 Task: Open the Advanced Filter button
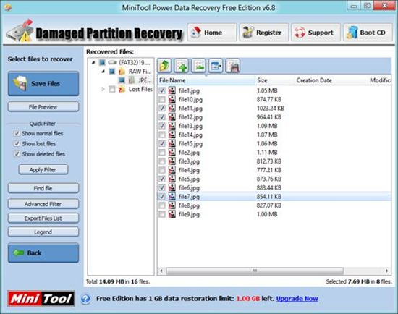43,204
